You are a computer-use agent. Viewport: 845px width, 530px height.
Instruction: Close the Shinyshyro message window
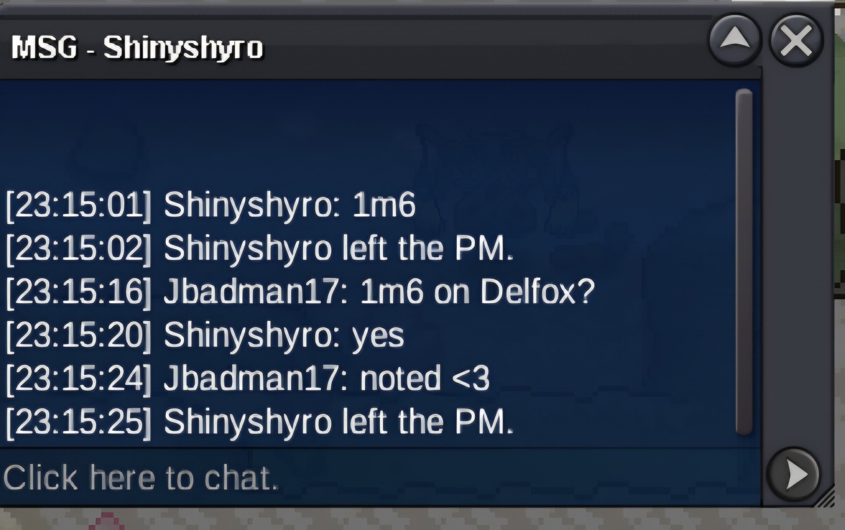point(796,40)
